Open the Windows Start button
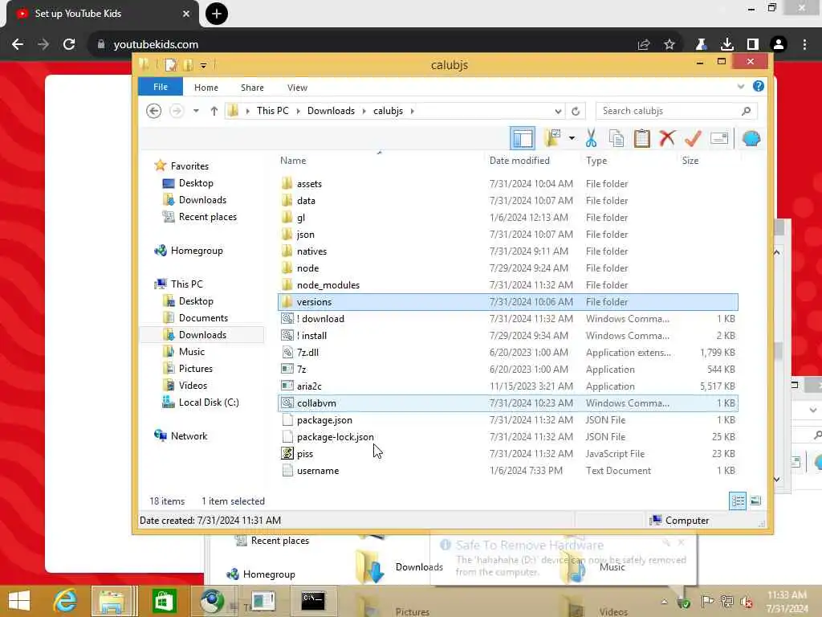Screen dimensions: 822x617 [x=19, y=601]
